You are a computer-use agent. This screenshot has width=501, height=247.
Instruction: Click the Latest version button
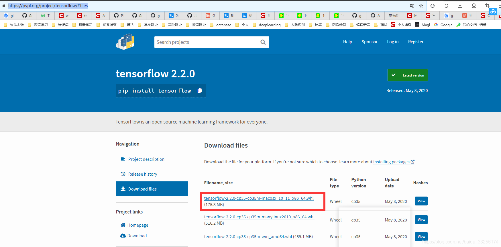click(408, 75)
